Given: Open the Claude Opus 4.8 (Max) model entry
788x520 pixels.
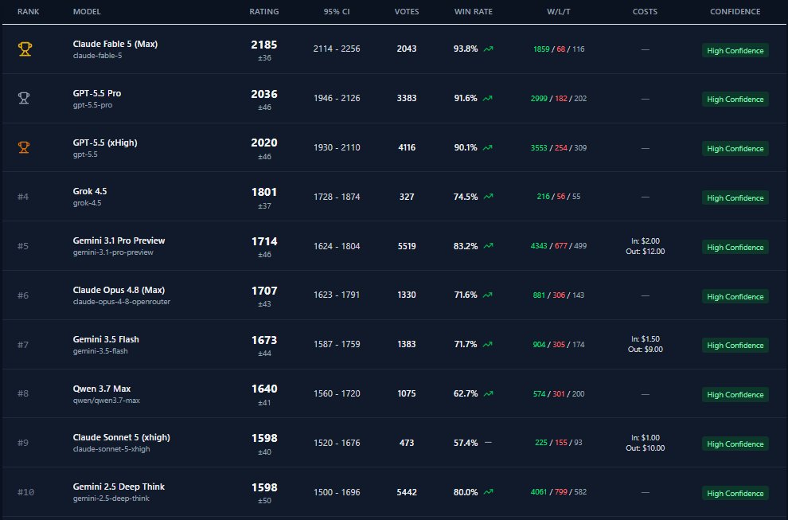Looking at the screenshot, I should (119, 290).
